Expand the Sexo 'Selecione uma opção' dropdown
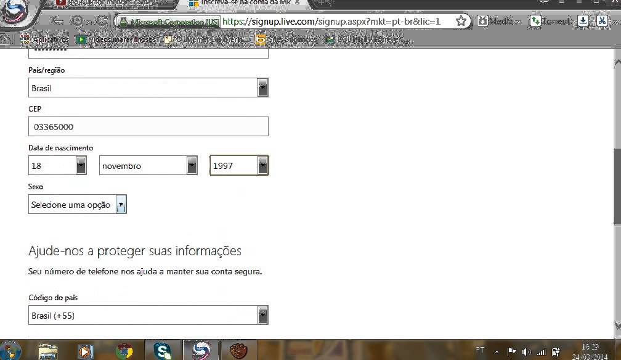The width and height of the screenshot is (621, 360). pos(77,204)
